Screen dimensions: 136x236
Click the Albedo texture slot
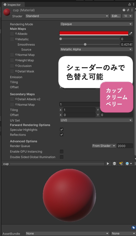click(12, 34)
